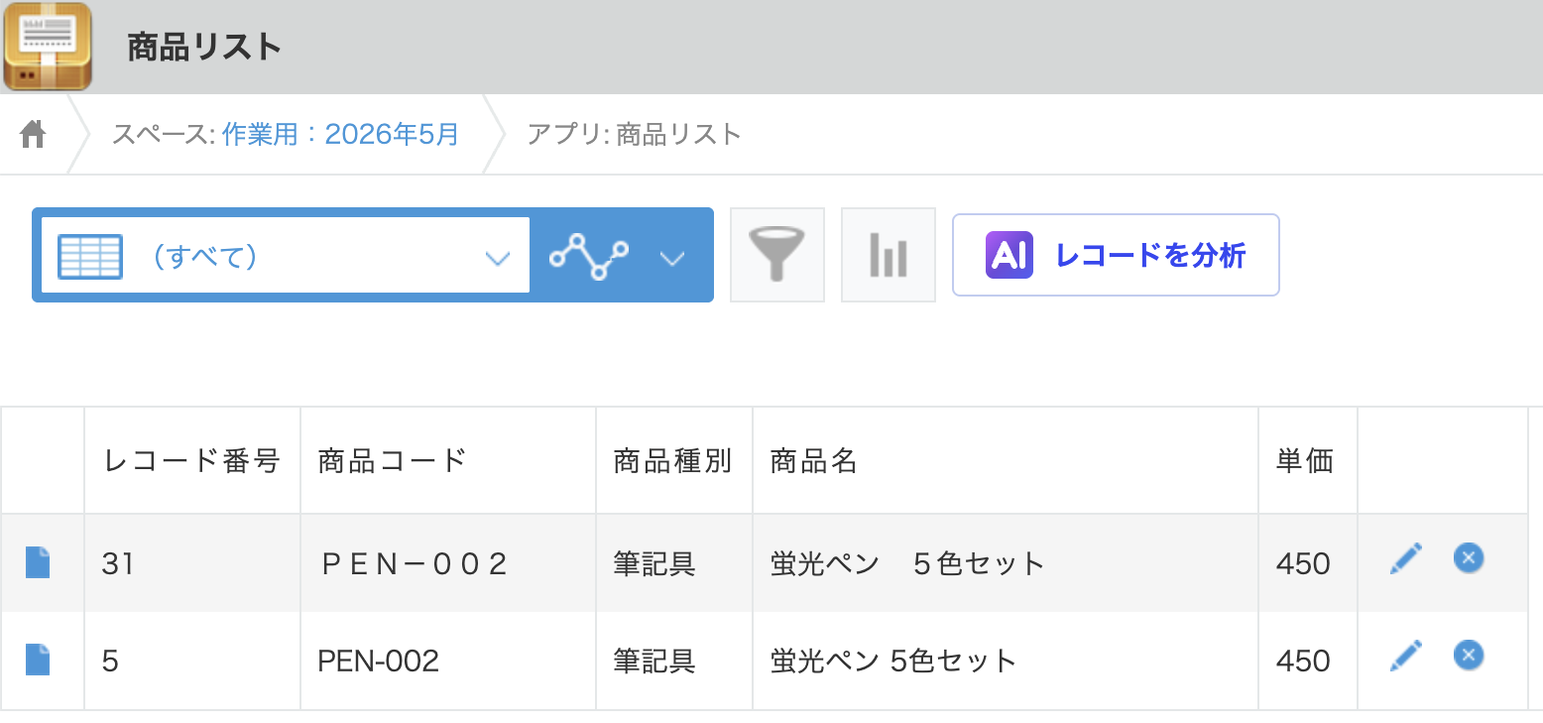1543x723 pixels.
Task: Click the table list view icon
Action: tap(90, 257)
